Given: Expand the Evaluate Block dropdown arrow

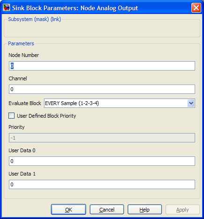Looking at the screenshot, I should click(x=191, y=103).
